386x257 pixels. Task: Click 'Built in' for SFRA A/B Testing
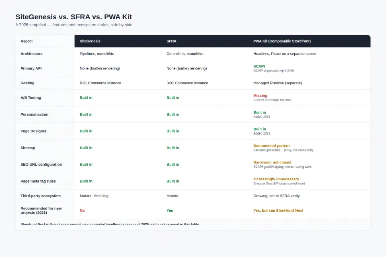coord(173,98)
